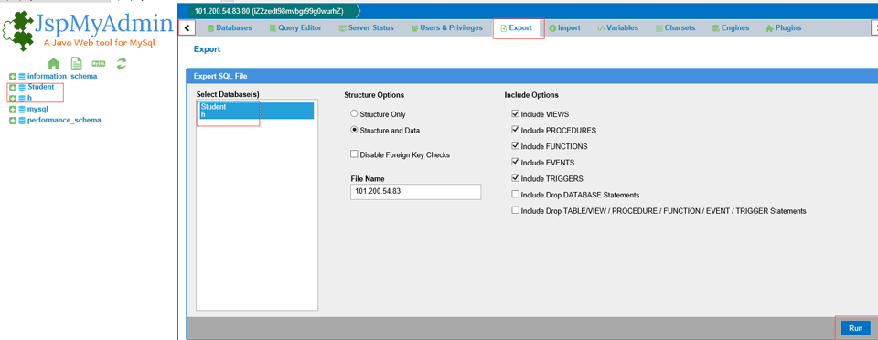
Task: Expand the information_schema database node
Action: coord(12,76)
